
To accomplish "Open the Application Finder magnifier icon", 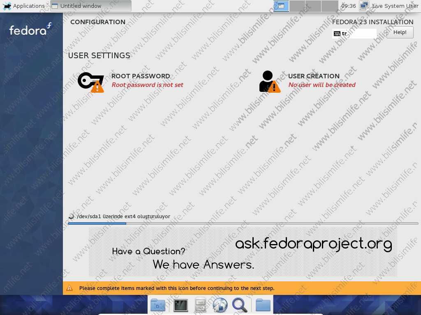I will 240,305.
